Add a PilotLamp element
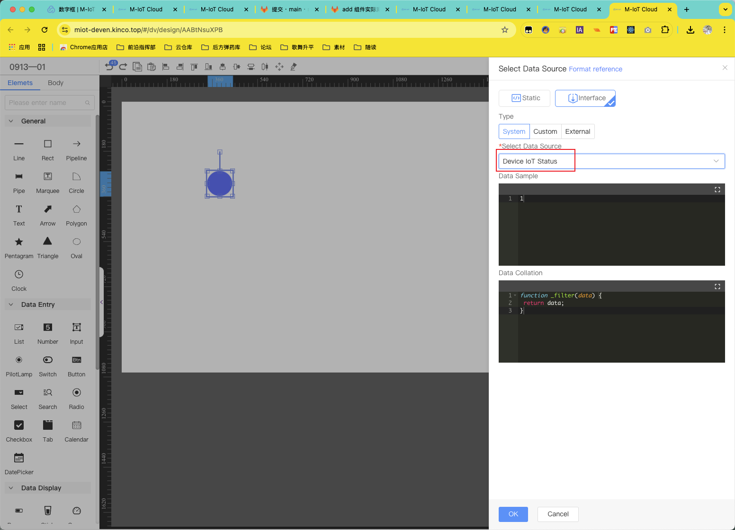The height and width of the screenshot is (530, 735). 19,360
